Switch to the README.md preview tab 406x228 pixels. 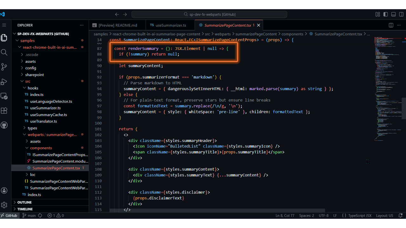pyautogui.click(x=117, y=25)
